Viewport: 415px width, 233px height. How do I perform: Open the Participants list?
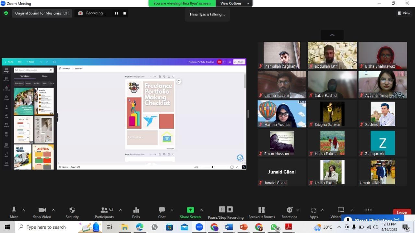pyautogui.click(x=104, y=210)
